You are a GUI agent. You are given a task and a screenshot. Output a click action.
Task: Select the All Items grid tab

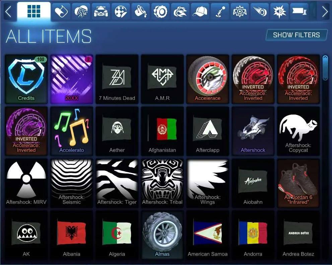click(34, 11)
